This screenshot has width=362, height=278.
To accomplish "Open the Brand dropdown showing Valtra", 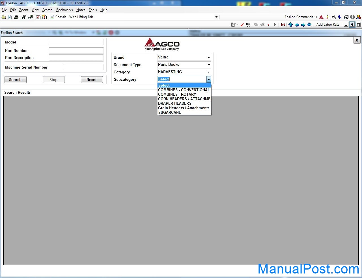I will tap(184, 57).
